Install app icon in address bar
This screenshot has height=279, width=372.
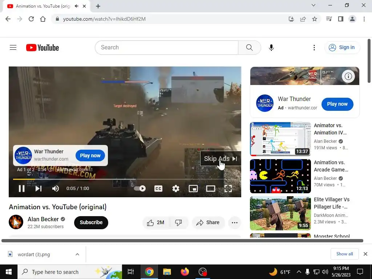[291, 19]
